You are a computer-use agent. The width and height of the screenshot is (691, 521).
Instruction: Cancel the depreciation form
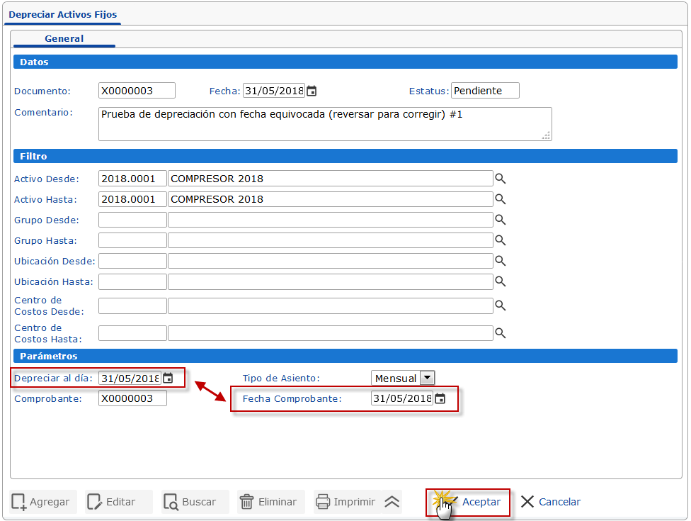click(551, 502)
